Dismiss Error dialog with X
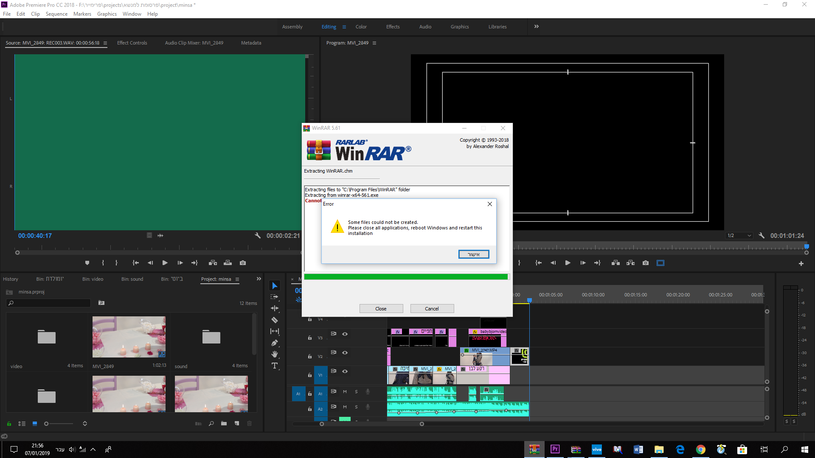 (490, 204)
